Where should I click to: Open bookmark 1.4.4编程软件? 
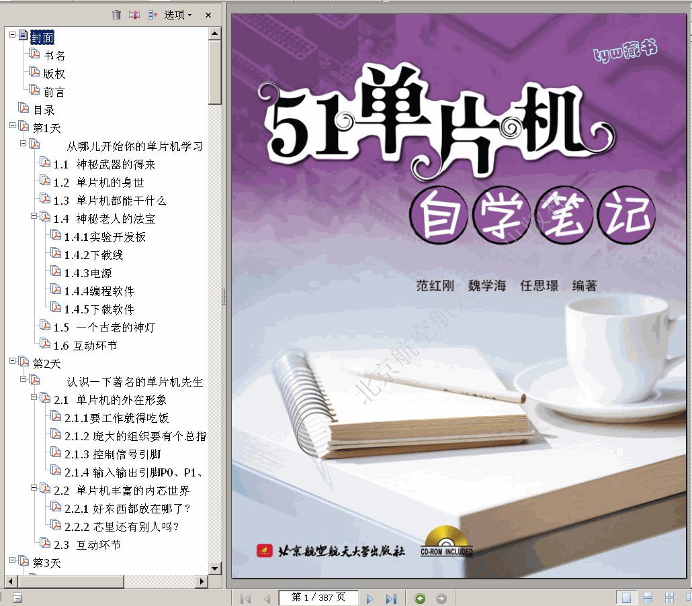coord(99,291)
